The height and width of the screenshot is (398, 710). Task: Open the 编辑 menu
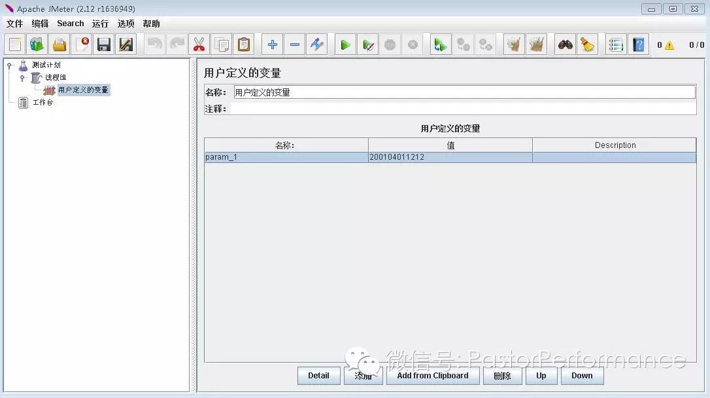tap(40, 24)
